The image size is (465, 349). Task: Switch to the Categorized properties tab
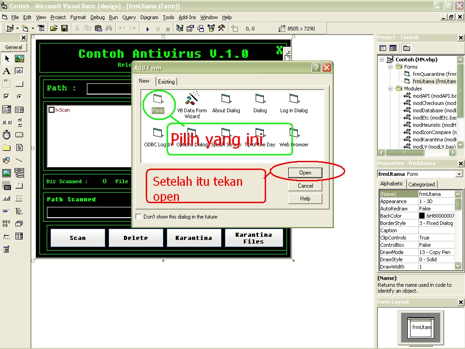click(x=421, y=184)
